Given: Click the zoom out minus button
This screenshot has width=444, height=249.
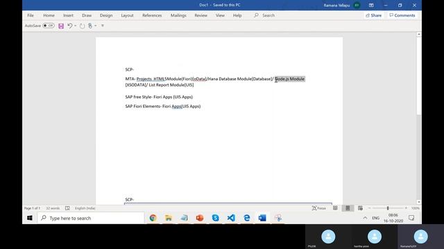Looking at the screenshot, I should (x=369, y=208).
